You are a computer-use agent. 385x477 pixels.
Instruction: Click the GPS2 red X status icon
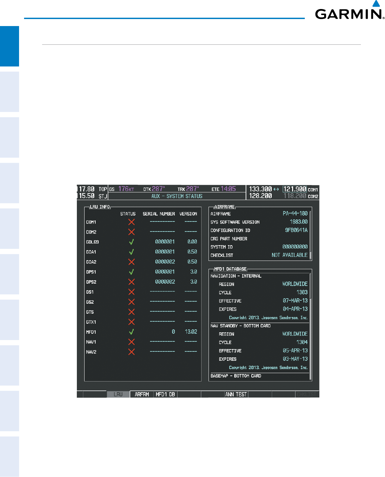131,282
